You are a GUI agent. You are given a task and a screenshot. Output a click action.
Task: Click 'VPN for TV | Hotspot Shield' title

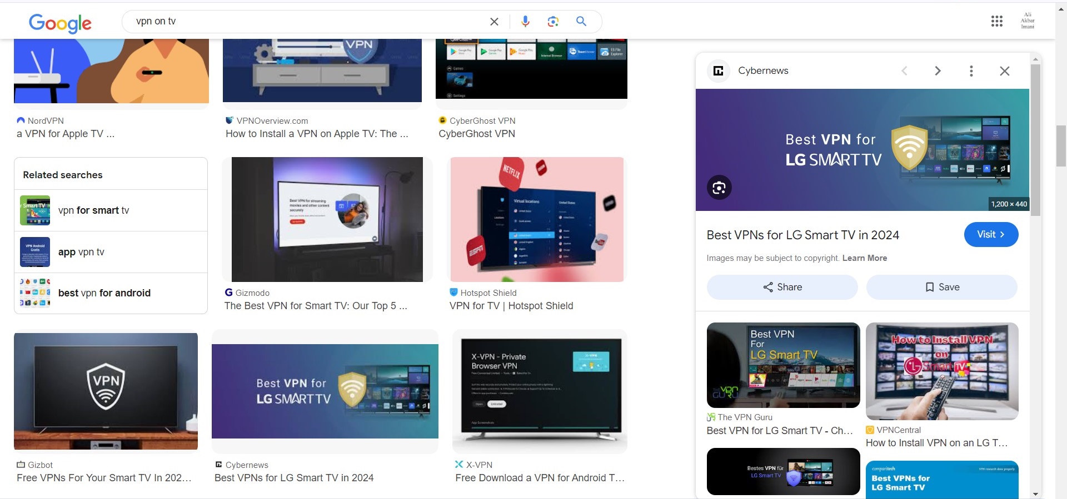point(511,306)
